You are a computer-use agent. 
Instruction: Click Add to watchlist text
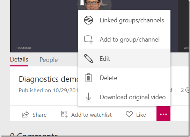click(92, 115)
